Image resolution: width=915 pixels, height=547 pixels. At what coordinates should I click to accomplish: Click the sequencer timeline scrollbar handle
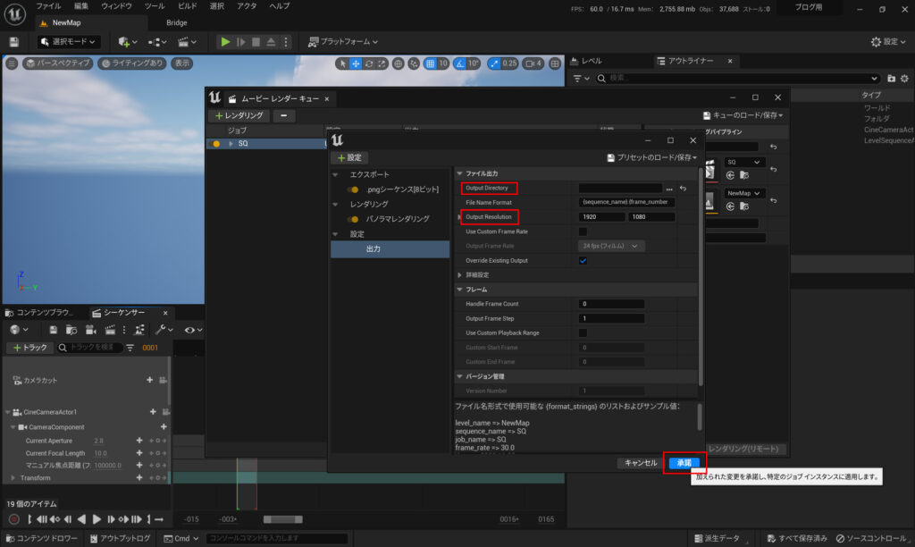(283, 519)
